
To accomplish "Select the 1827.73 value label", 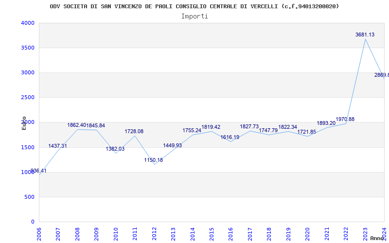I will 249,126.
